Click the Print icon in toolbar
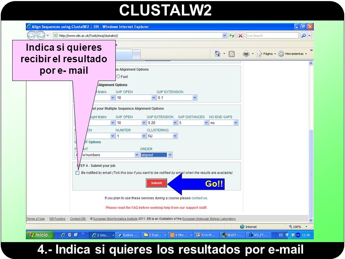 tap(246, 54)
